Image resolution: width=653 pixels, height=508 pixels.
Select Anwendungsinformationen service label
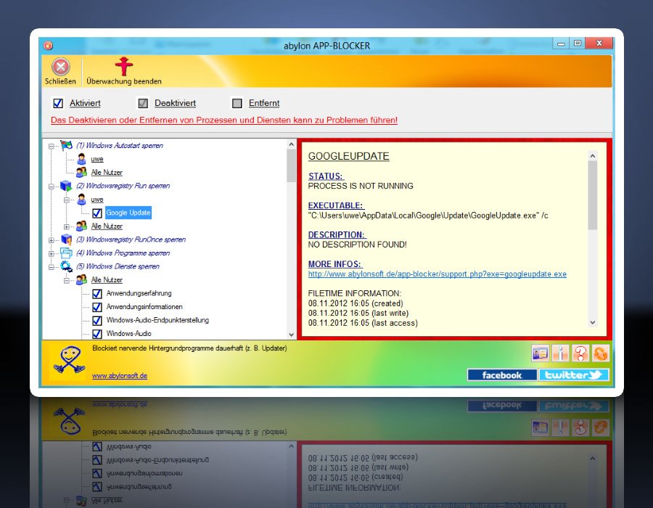[x=144, y=306]
